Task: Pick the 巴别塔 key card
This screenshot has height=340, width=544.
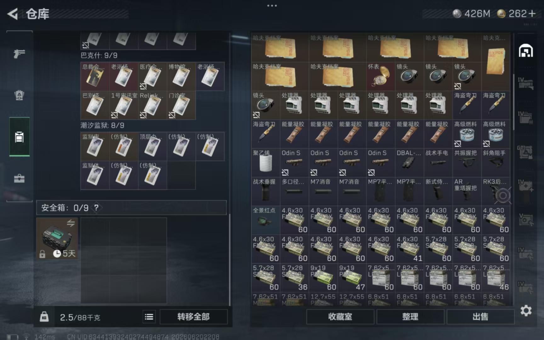Action: (x=95, y=105)
